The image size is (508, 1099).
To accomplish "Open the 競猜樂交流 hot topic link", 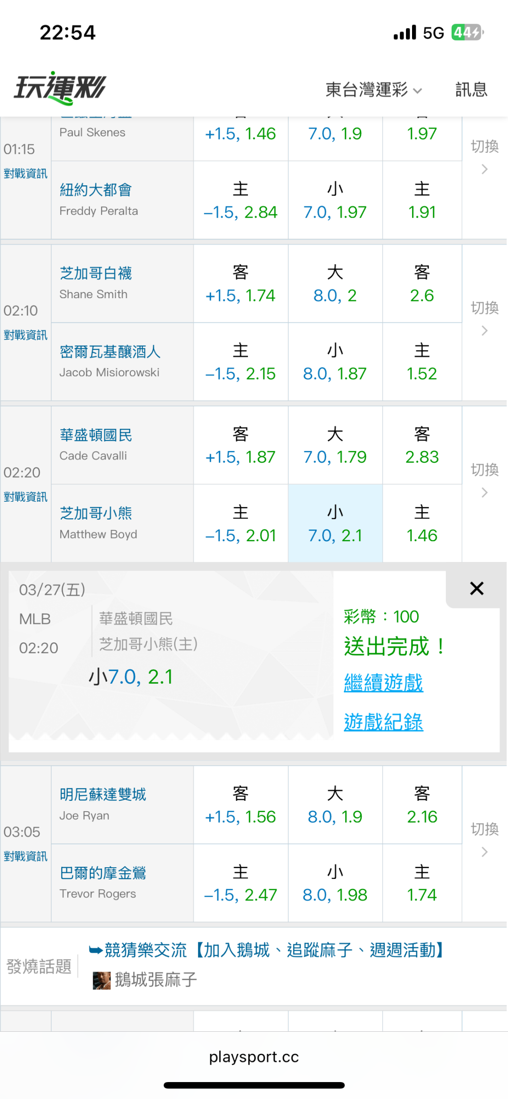I will point(273,950).
